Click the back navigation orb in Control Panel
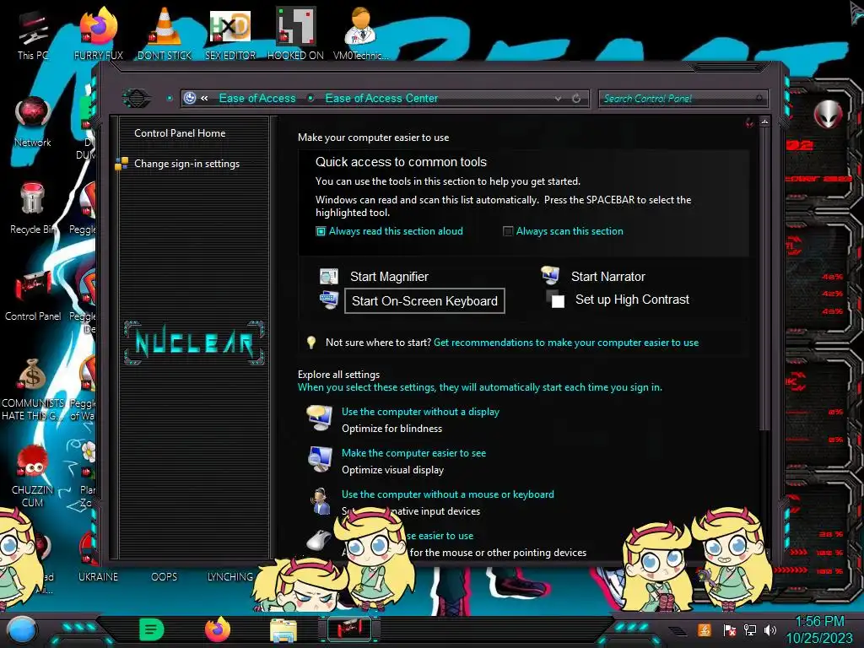Screen dimensions: 864x648 (x=136, y=99)
